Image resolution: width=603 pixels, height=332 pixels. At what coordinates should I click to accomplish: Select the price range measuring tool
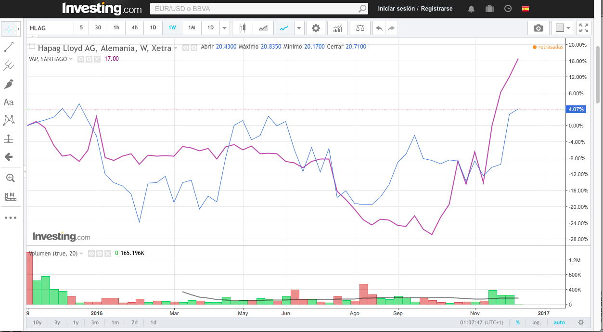(9, 139)
